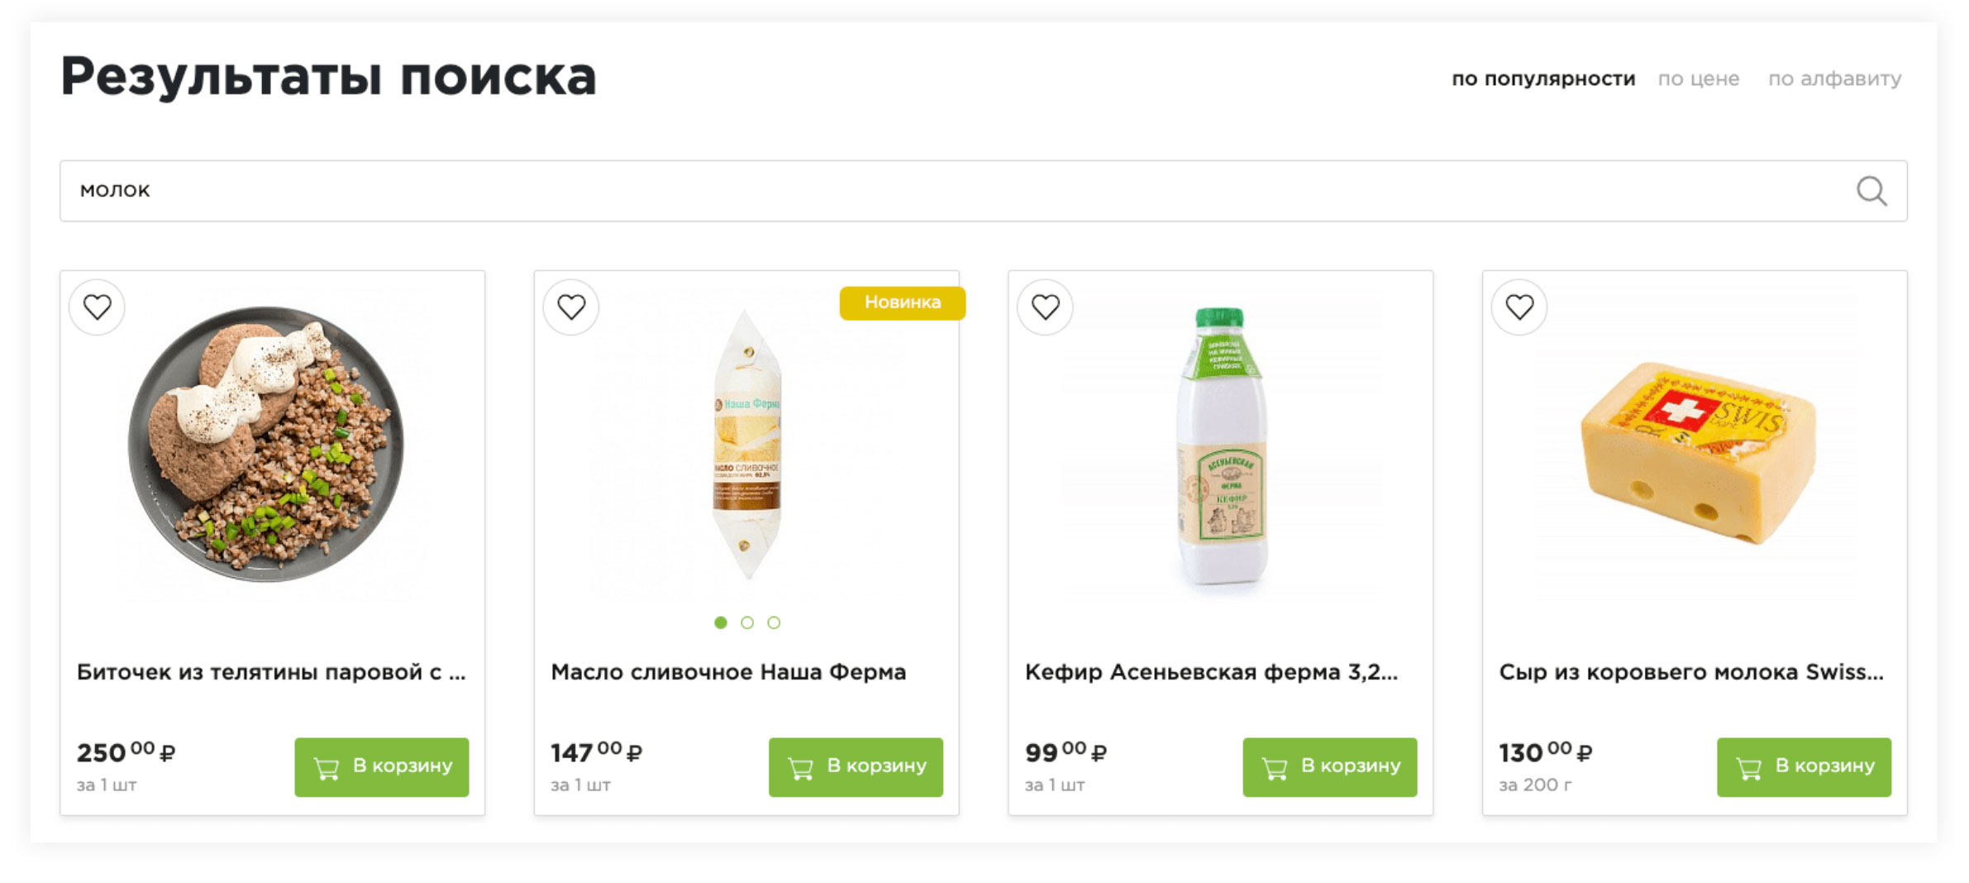This screenshot has width=1969, height=883.
Task: Open the Swiss cheese product photo
Action: [1696, 451]
